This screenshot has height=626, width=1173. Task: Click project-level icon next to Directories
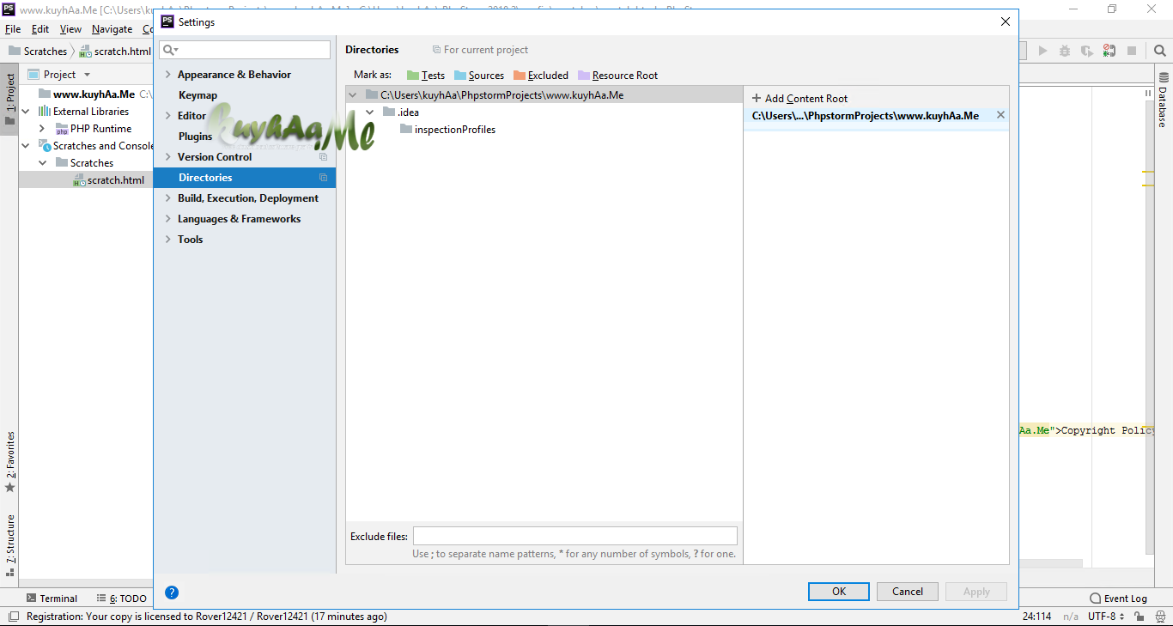(323, 178)
